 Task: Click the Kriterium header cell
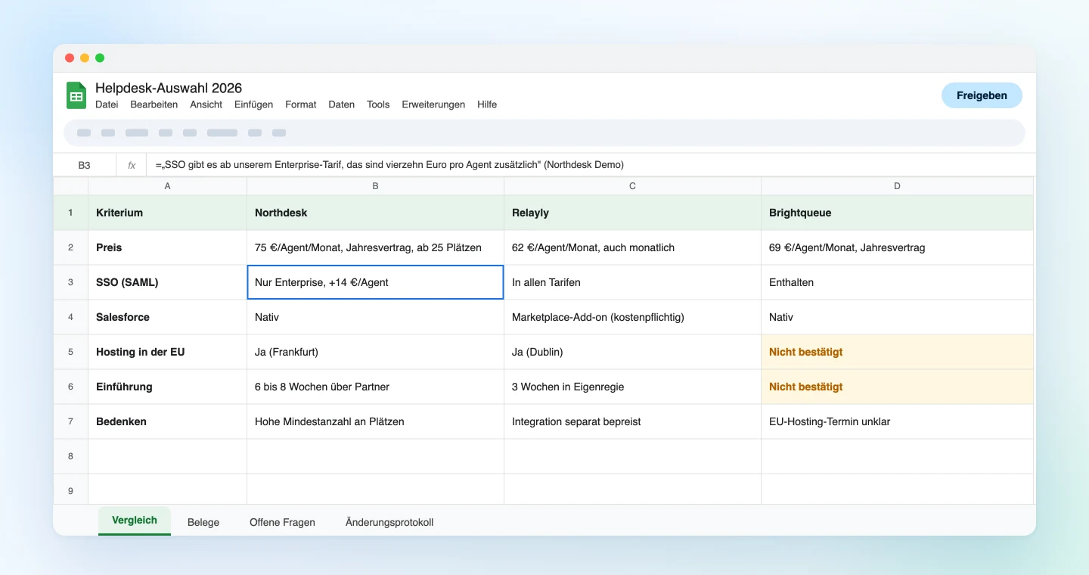168,213
